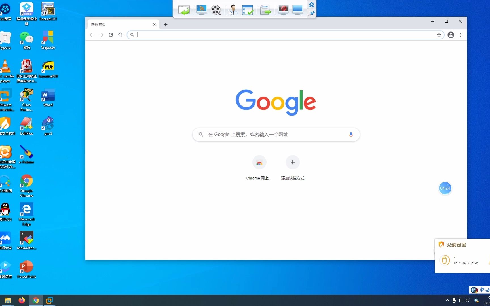Open network status tray icon
The width and height of the screenshot is (490, 306).
click(461, 300)
